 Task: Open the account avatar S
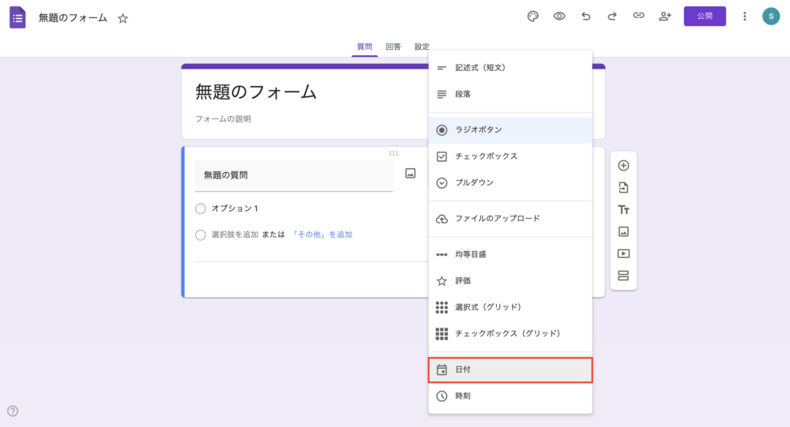[771, 16]
